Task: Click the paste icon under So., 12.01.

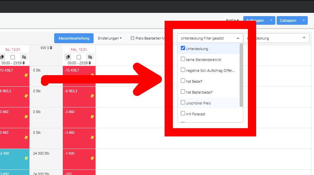Action: point(24,57)
